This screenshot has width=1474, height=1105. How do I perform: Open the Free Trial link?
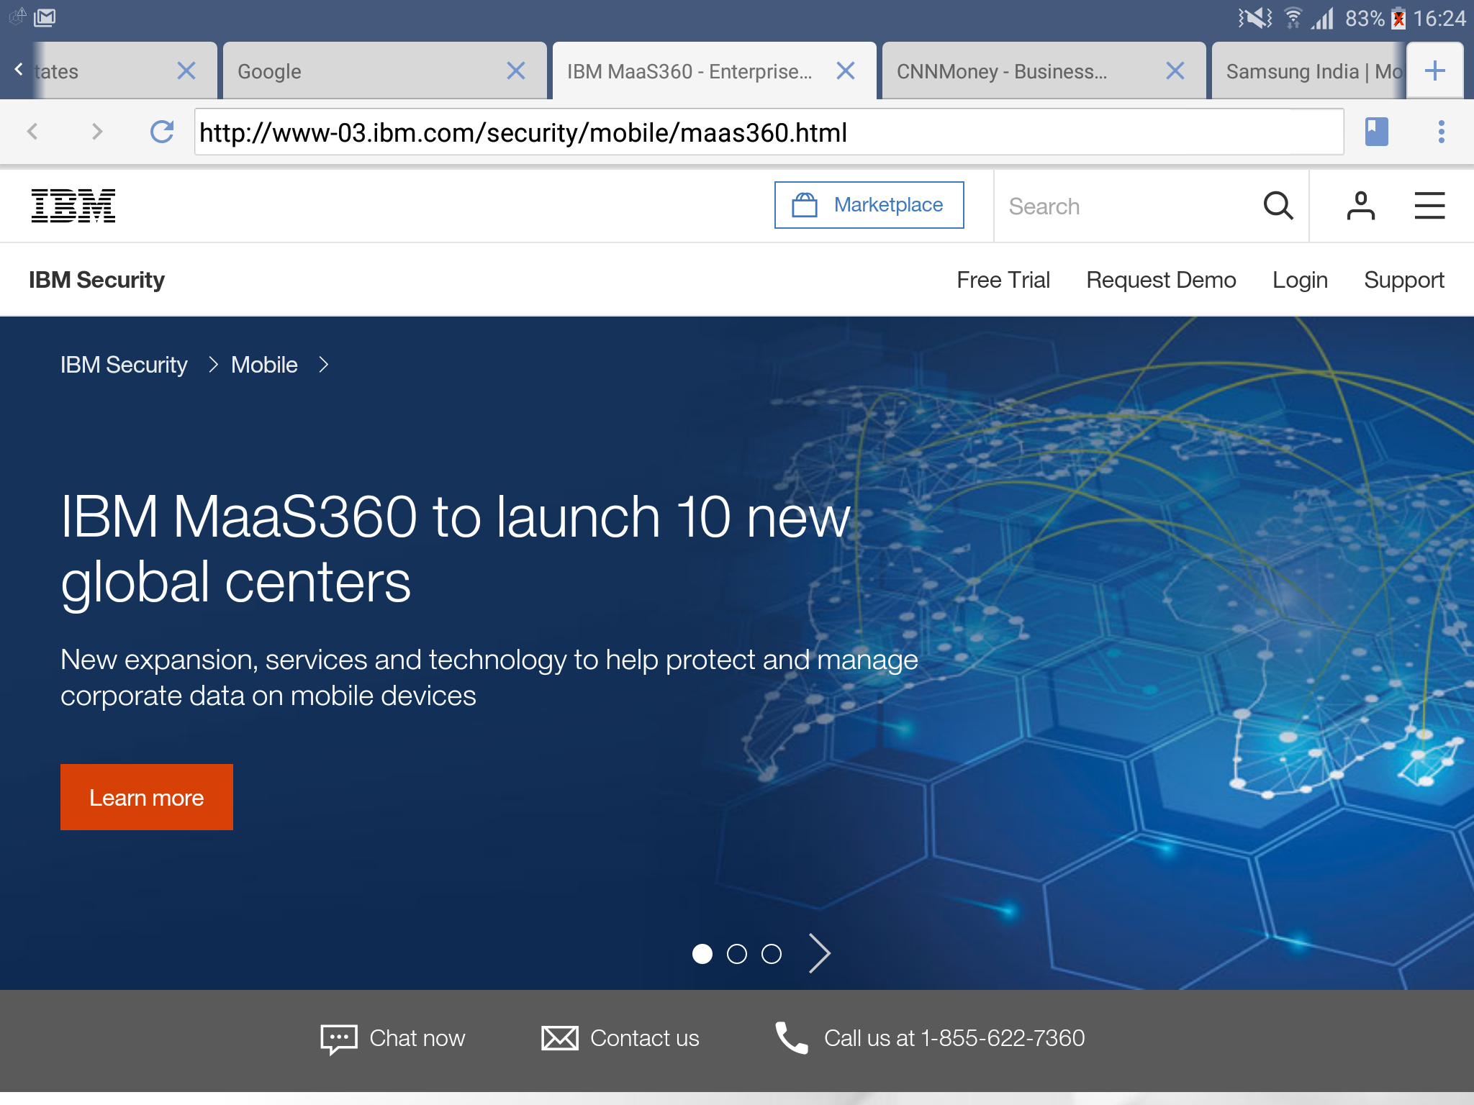[x=1003, y=280]
